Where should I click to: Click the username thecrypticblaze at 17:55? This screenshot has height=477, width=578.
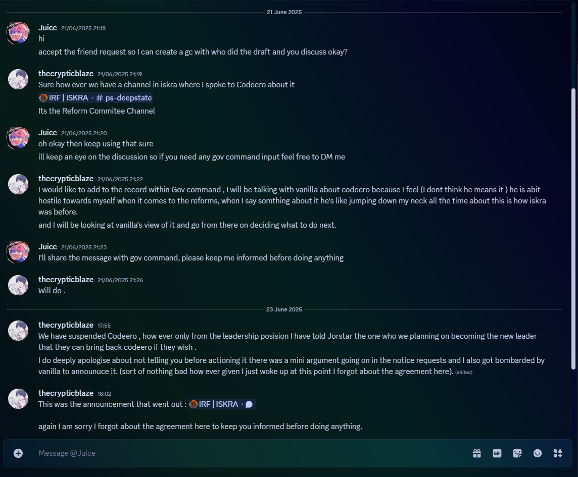coord(66,325)
